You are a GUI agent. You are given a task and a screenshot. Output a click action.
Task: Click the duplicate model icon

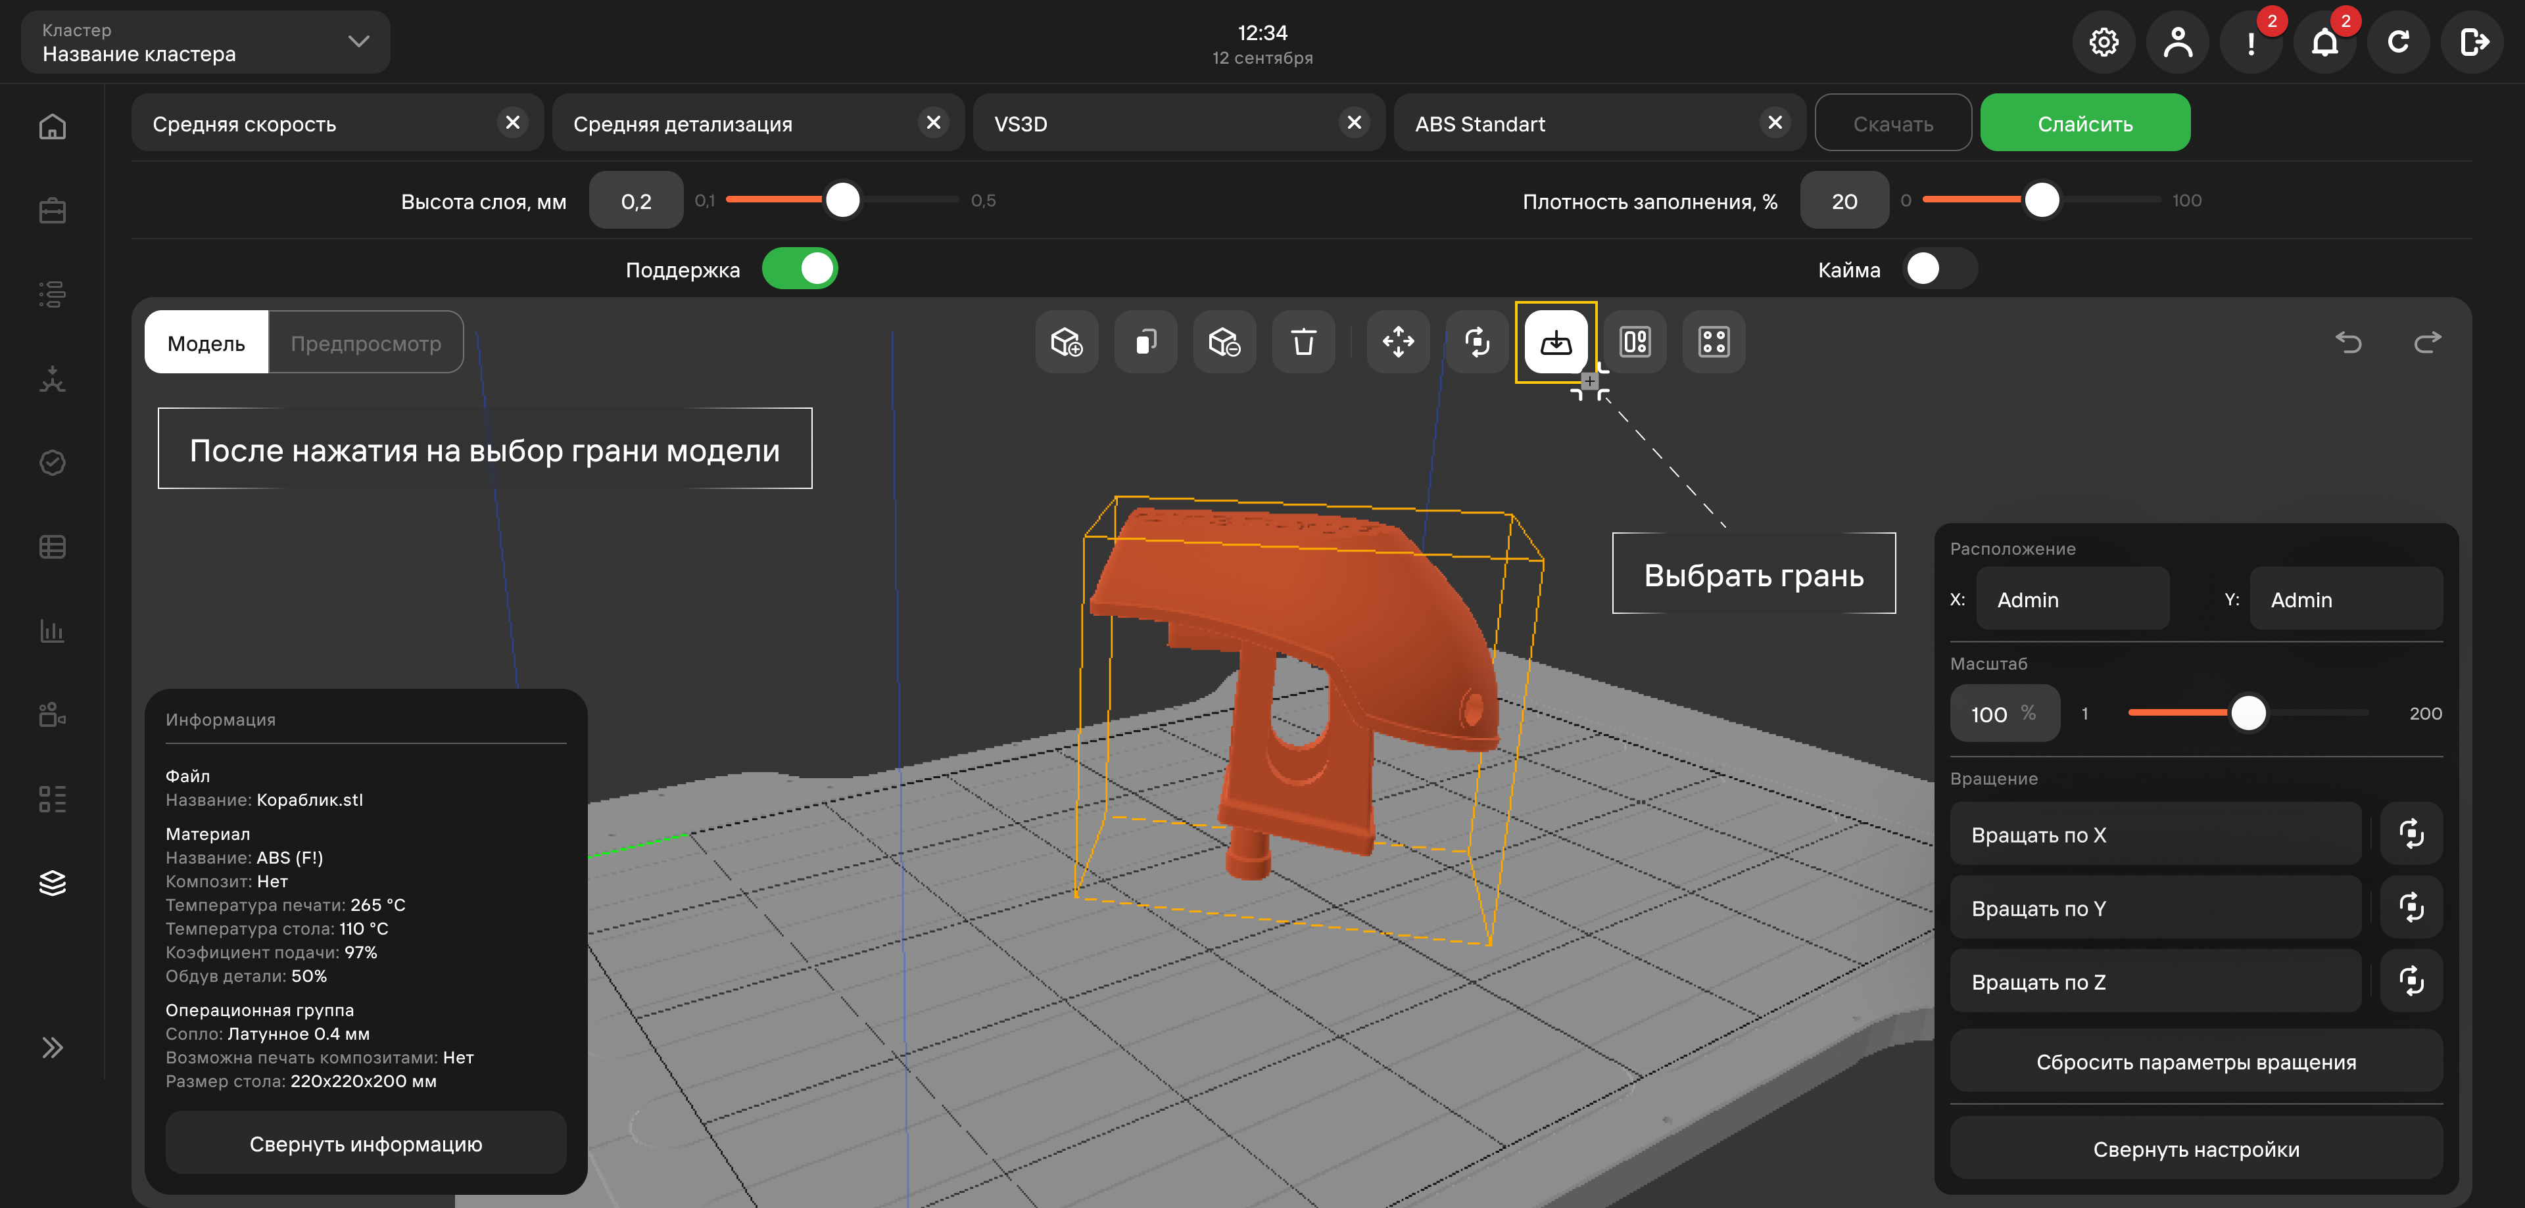[1145, 342]
